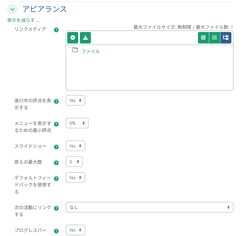Open help for 答えの最大数
The image size is (251, 236).
click(x=56, y=163)
